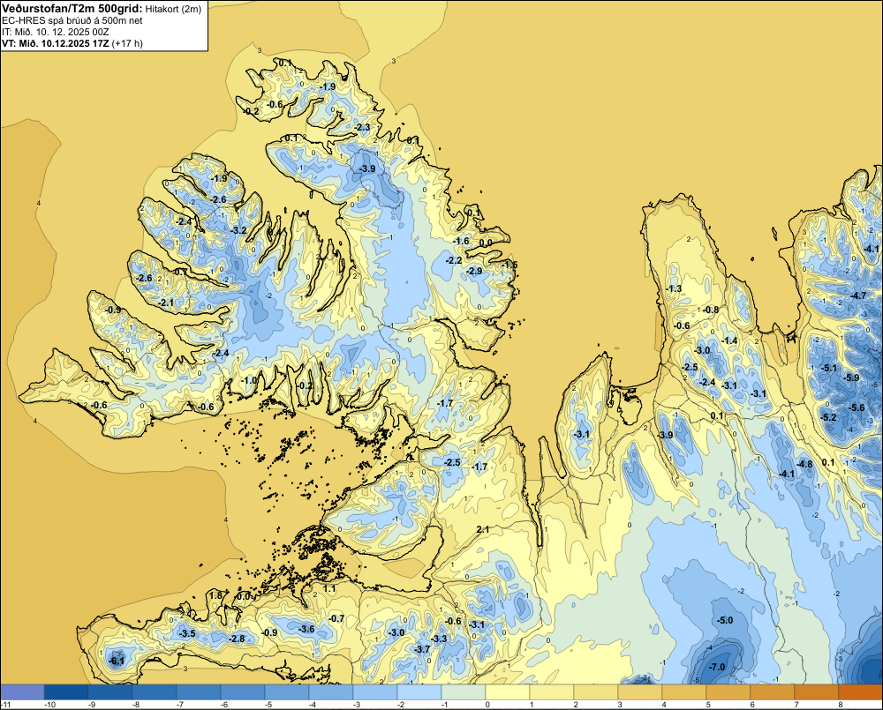
Task: Click the '-0.8' temperature label
Action: pyautogui.click(x=711, y=310)
